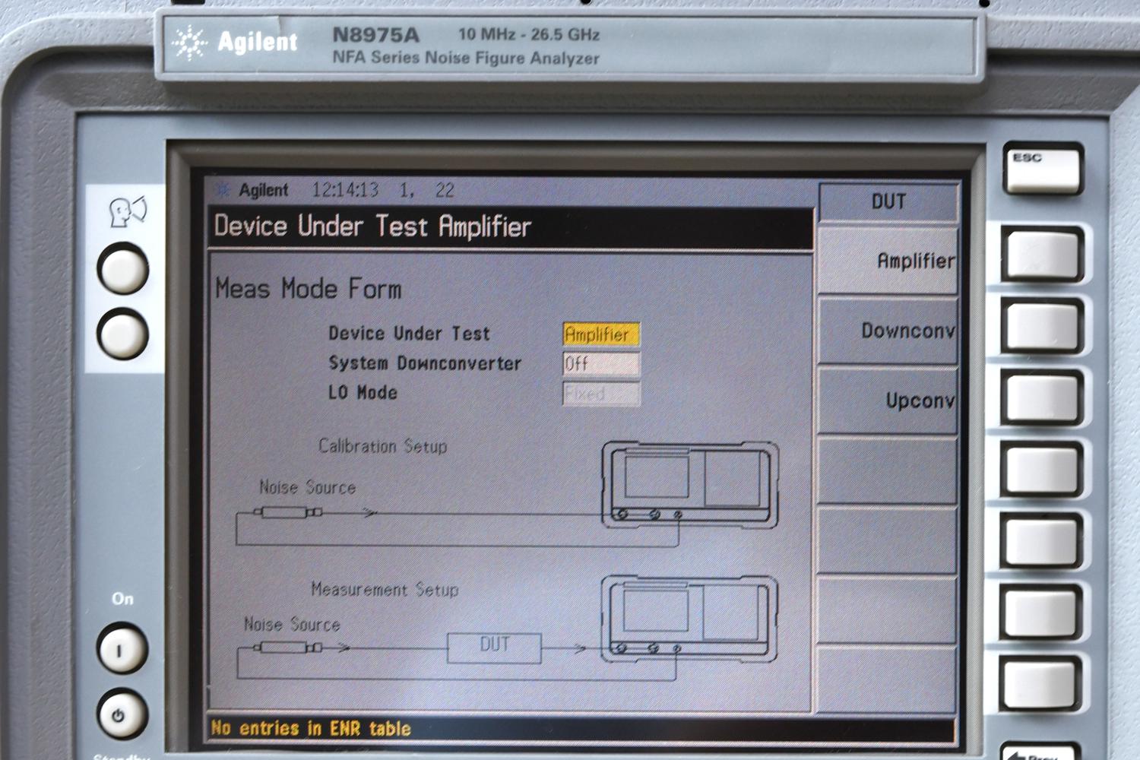Click the lower round viewing-angle button

tap(122, 334)
